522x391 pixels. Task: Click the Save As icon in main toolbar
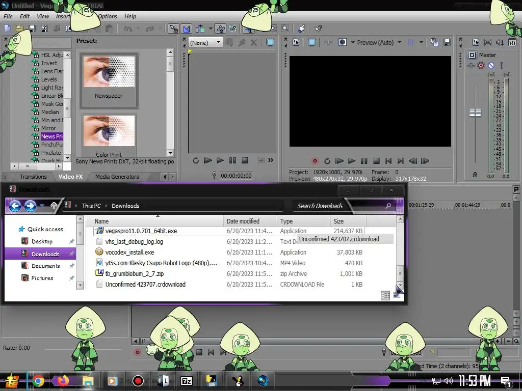[x=44, y=29]
